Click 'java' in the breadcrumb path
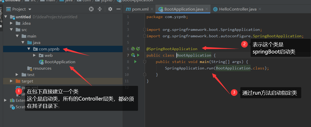Screen dimensions: 311x127 (69, 1)
